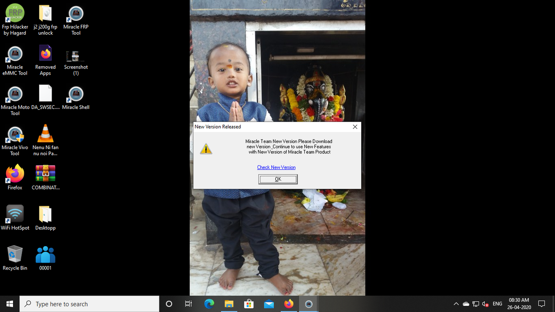Open the Desktopp folder
The width and height of the screenshot is (555, 312).
click(x=45, y=218)
